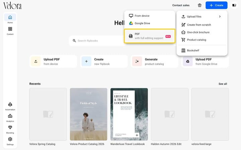The width and height of the screenshot is (241, 150).
Task: Open Halden Autumn 2026 Edit thumbnail
Action: [x=170, y=114]
